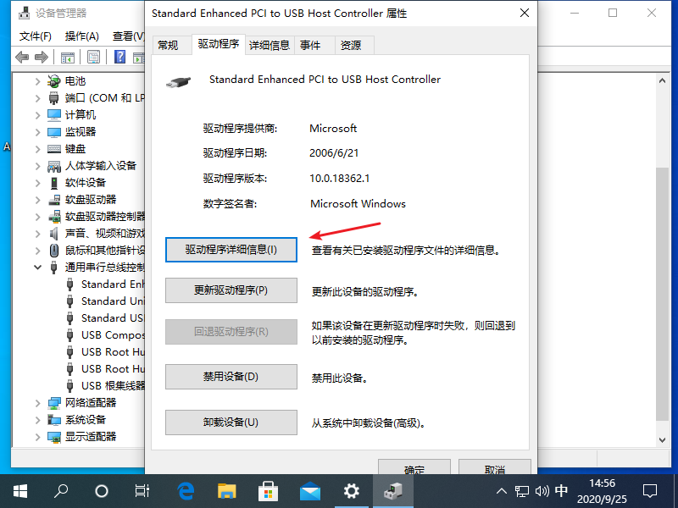Launch Microsoft Store from the taskbar

(269, 490)
